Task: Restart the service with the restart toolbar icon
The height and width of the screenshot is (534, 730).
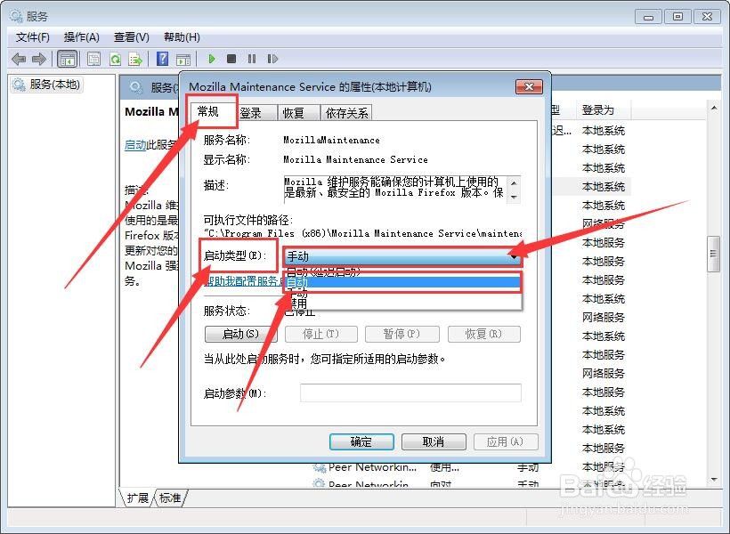Action: (272, 59)
